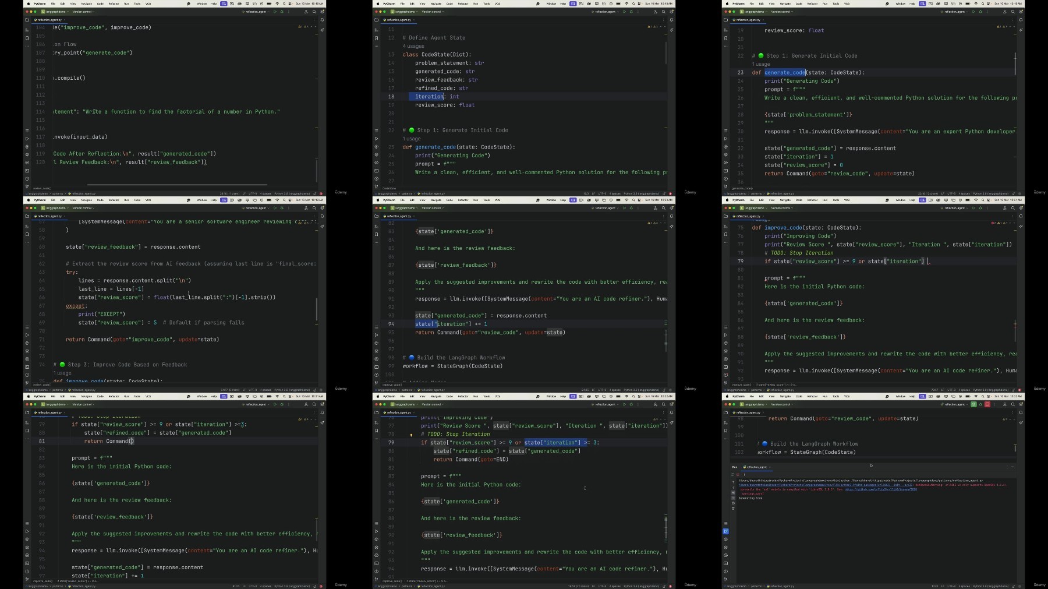Click the '4 usages' hint above class CodeState
The height and width of the screenshot is (589, 1048).
[413, 46]
